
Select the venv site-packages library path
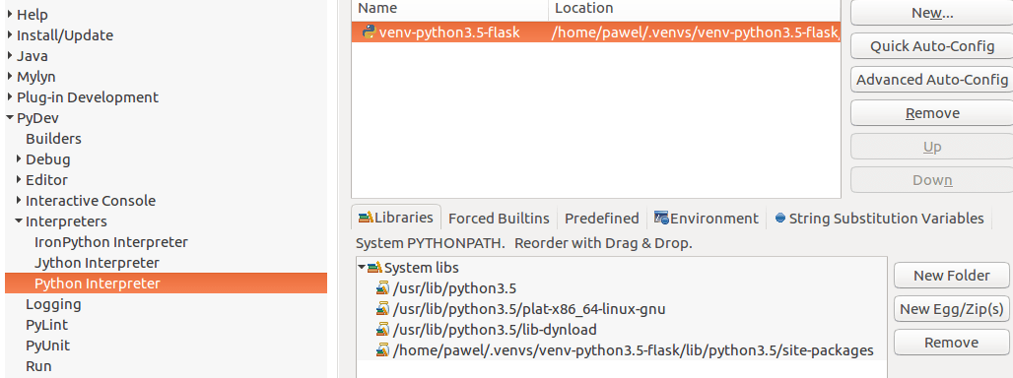pyautogui.click(x=633, y=350)
